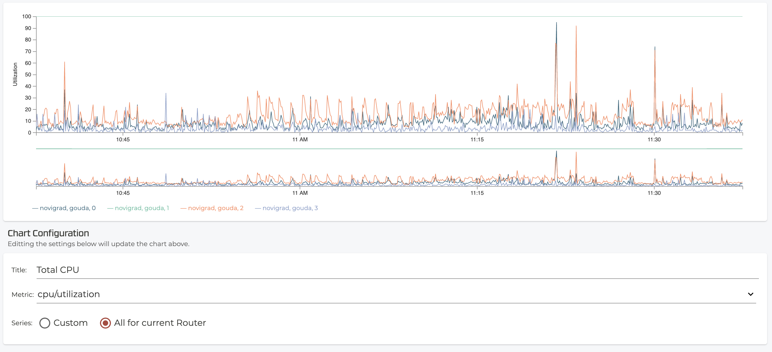This screenshot has height=352, width=772.
Task: Click 11:30 label on main chart axis
Action: 654,139
